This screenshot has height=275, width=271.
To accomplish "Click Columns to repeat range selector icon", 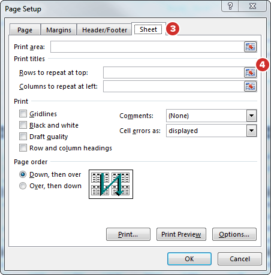I will click(x=250, y=86).
